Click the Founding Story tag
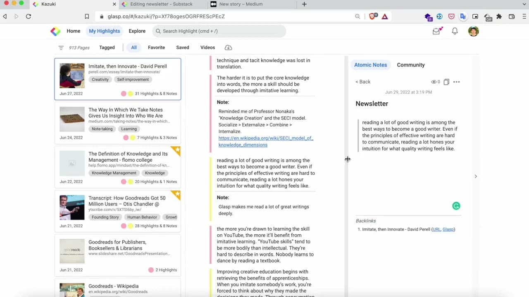Image resolution: width=529 pixels, height=297 pixels. [x=105, y=217]
